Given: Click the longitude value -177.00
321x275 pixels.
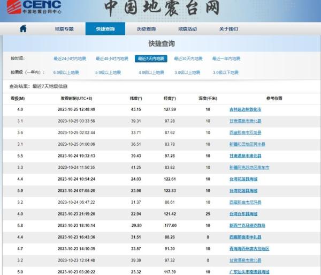Looking at the screenshot, I should pos(170,226).
